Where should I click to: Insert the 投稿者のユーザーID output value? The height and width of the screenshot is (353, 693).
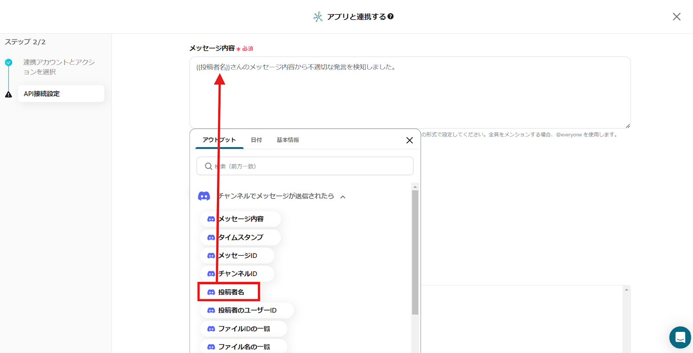(x=246, y=310)
